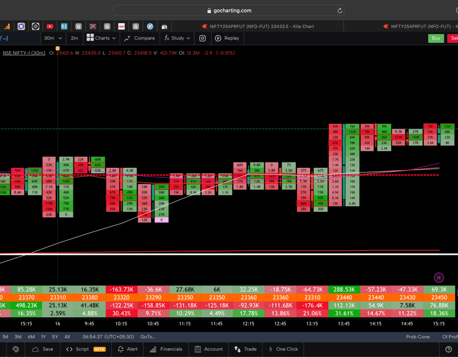The width and height of the screenshot is (458, 357).
Task: Click the gocharting.com address bar
Action: (x=229, y=11)
